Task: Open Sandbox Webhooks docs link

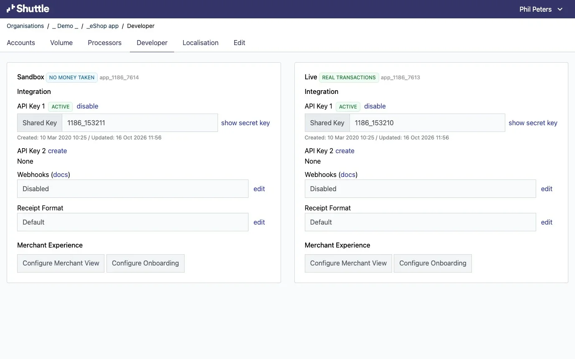Action: (x=61, y=174)
